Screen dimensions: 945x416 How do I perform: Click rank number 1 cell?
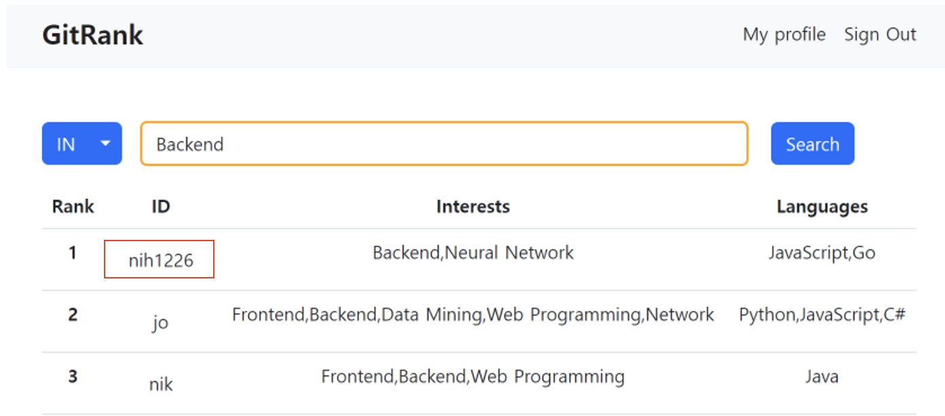tap(73, 253)
